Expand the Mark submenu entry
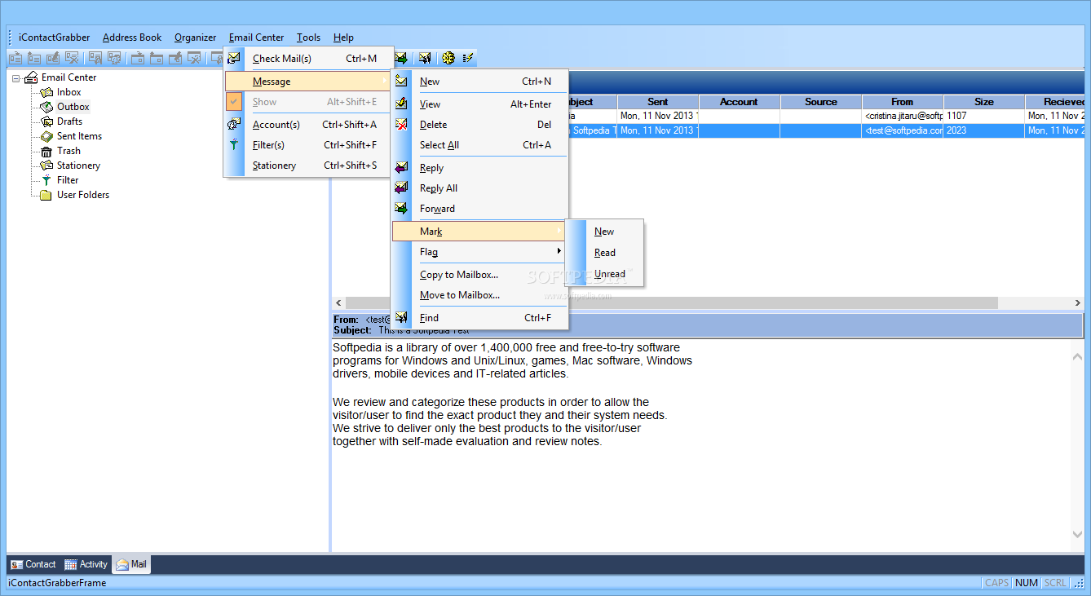 (479, 232)
